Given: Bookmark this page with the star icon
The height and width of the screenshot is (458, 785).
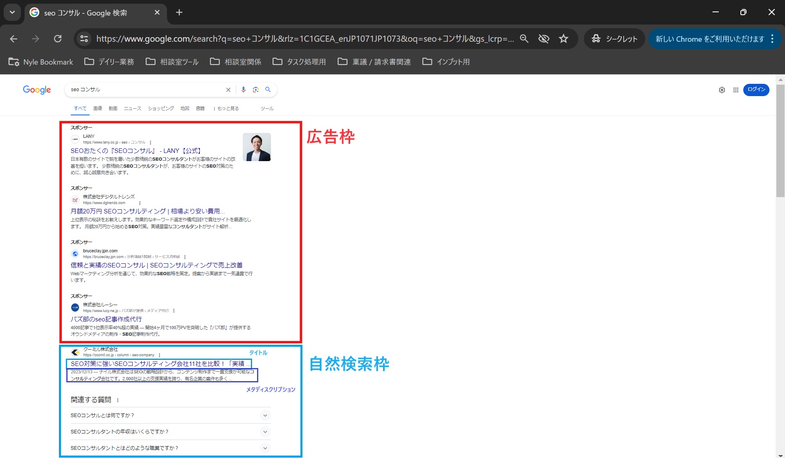Looking at the screenshot, I should tap(564, 39).
